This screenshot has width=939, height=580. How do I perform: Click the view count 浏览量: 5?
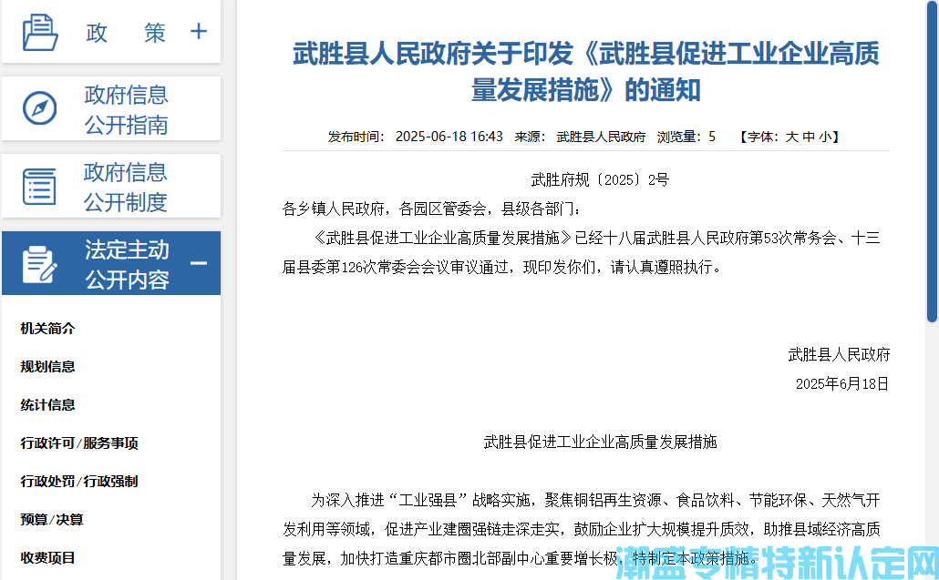pyautogui.click(x=686, y=137)
